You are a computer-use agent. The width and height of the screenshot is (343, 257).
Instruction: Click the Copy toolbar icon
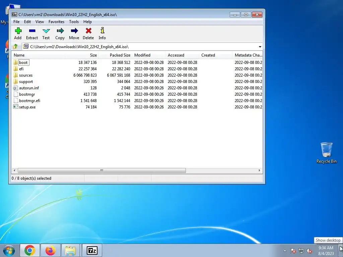click(x=60, y=31)
